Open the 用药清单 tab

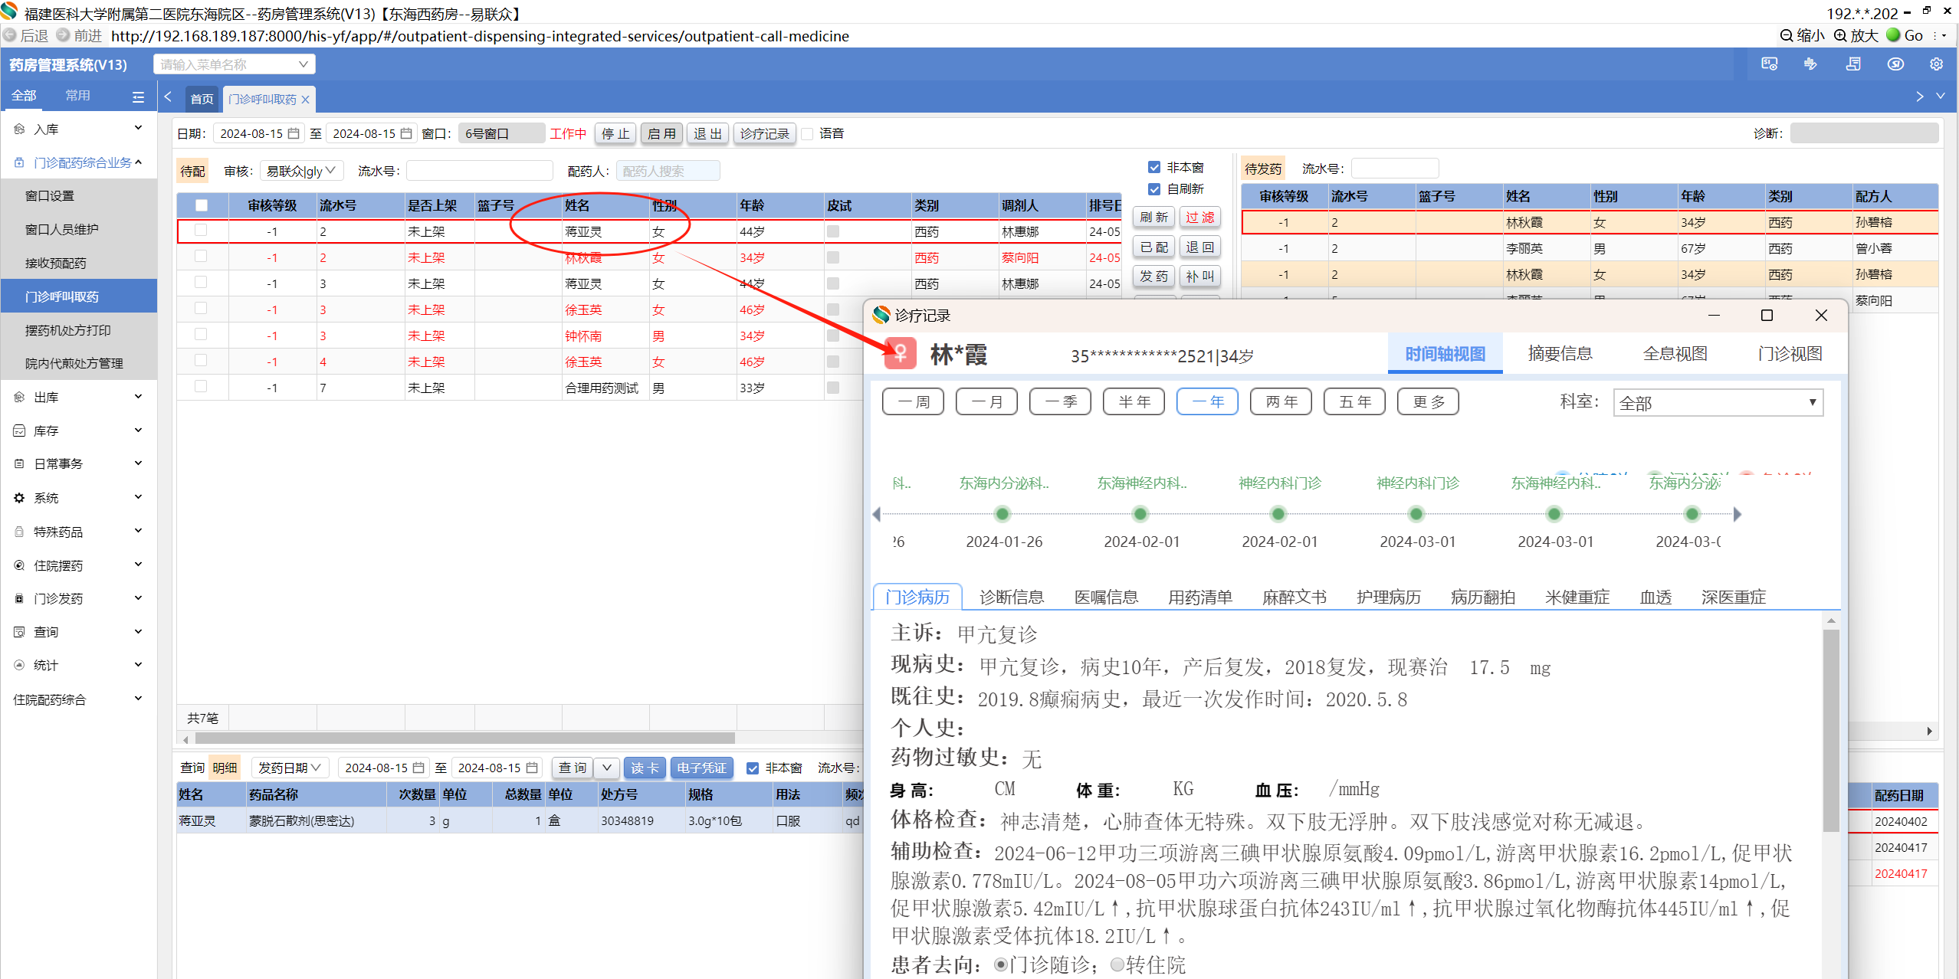(1199, 598)
